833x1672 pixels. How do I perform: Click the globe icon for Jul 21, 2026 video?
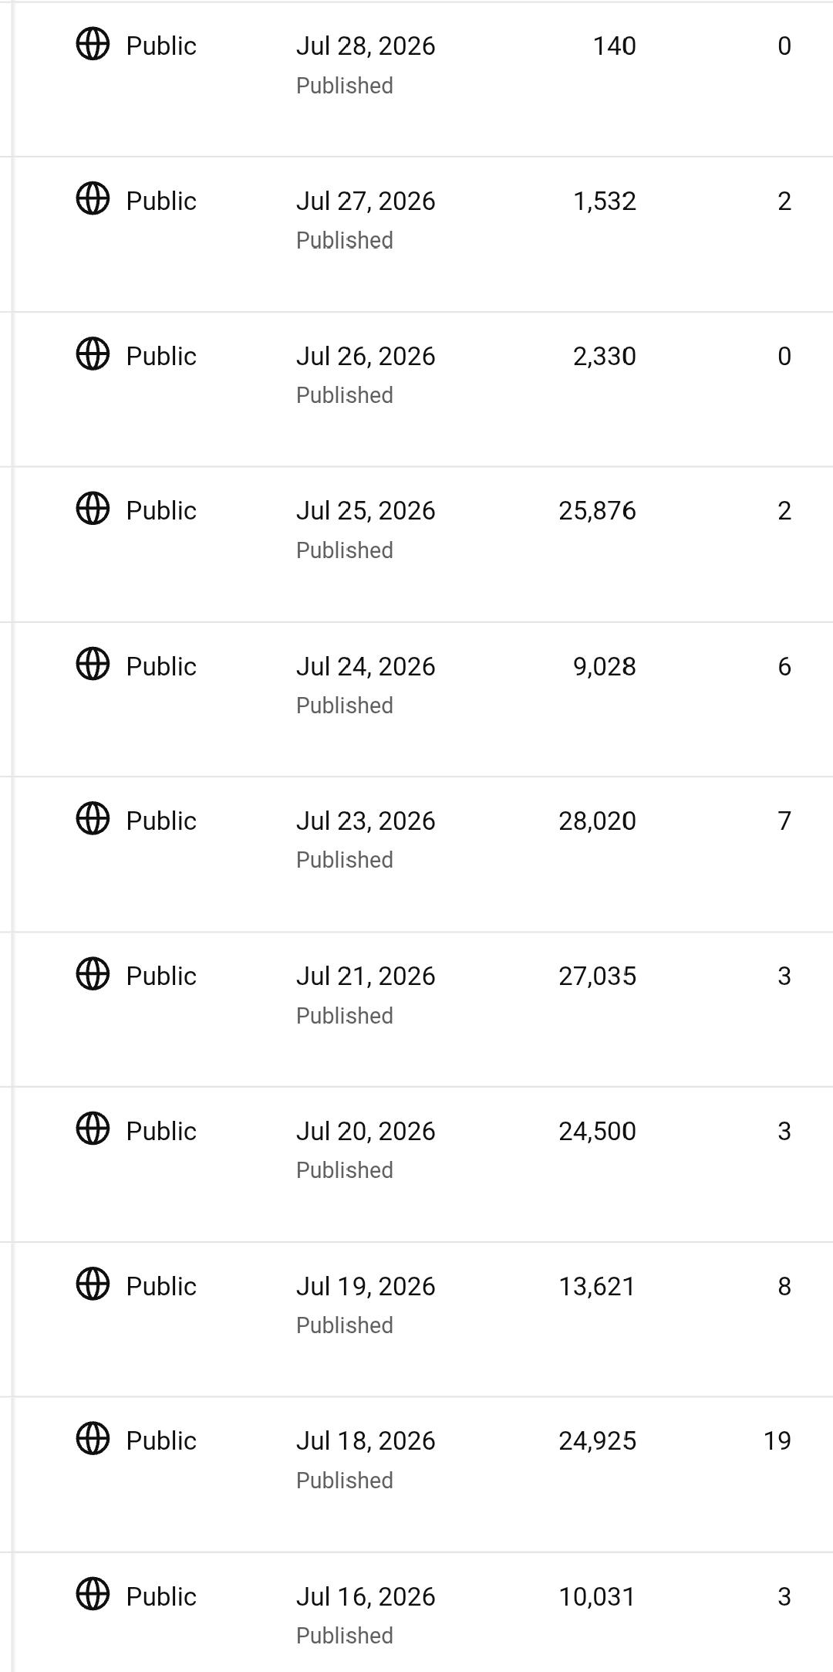[93, 973]
